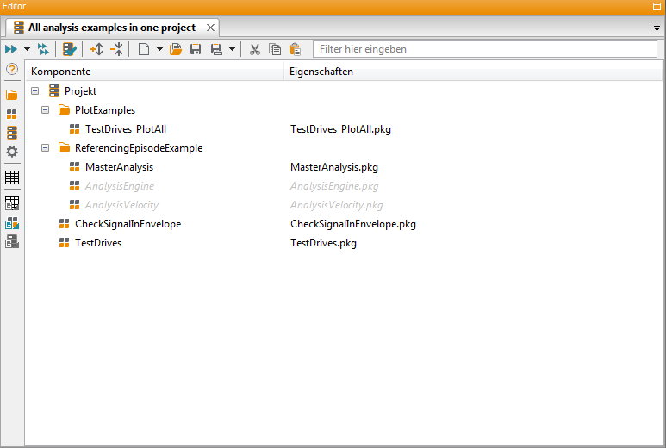
Task: Collapse all tree nodes using the minus-arrows icon
Action: click(x=117, y=49)
